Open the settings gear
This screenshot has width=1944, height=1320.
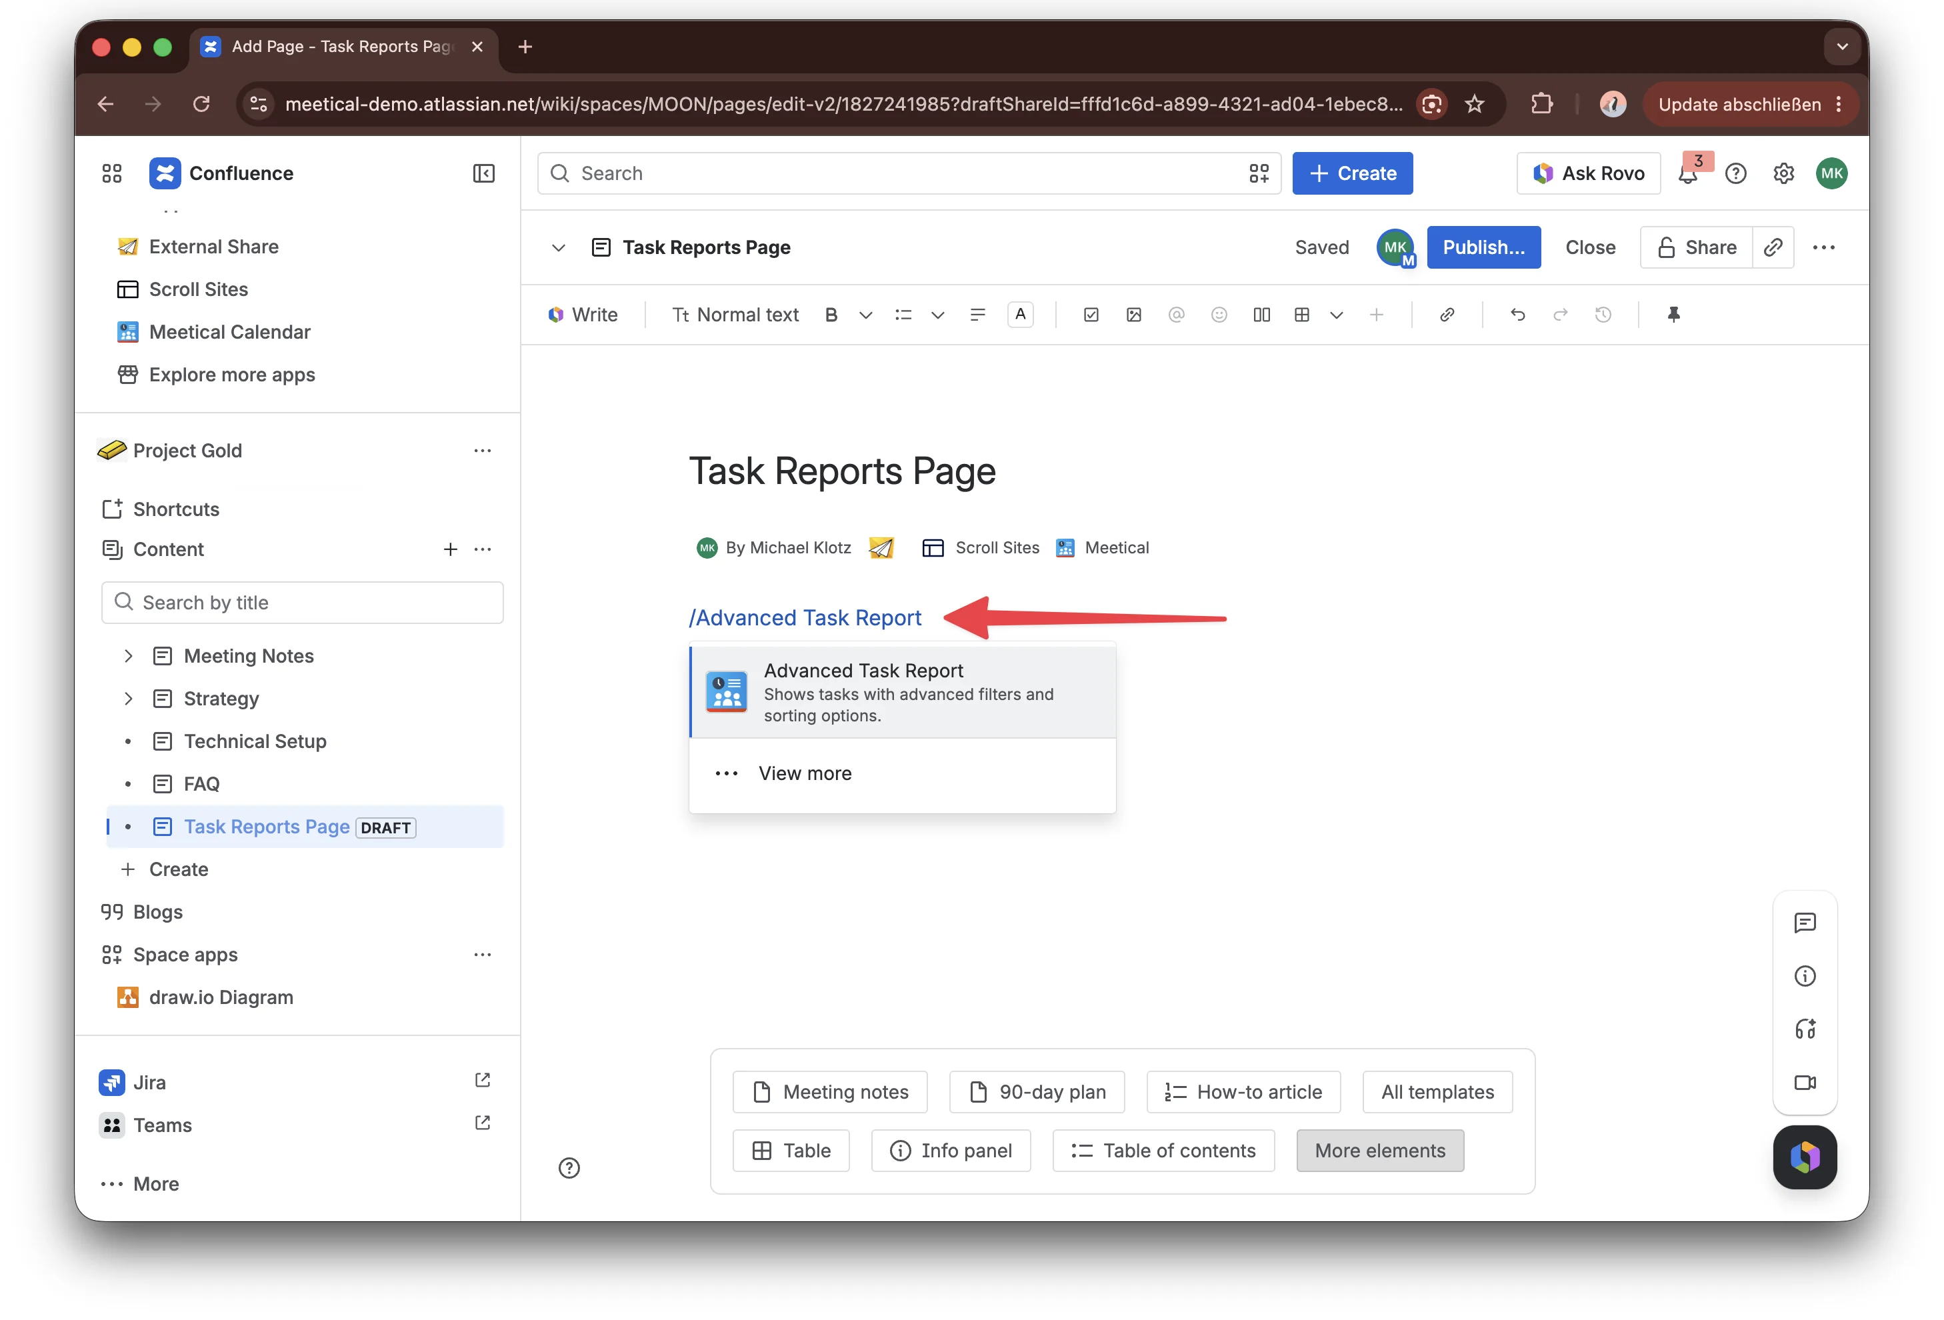pyautogui.click(x=1783, y=173)
